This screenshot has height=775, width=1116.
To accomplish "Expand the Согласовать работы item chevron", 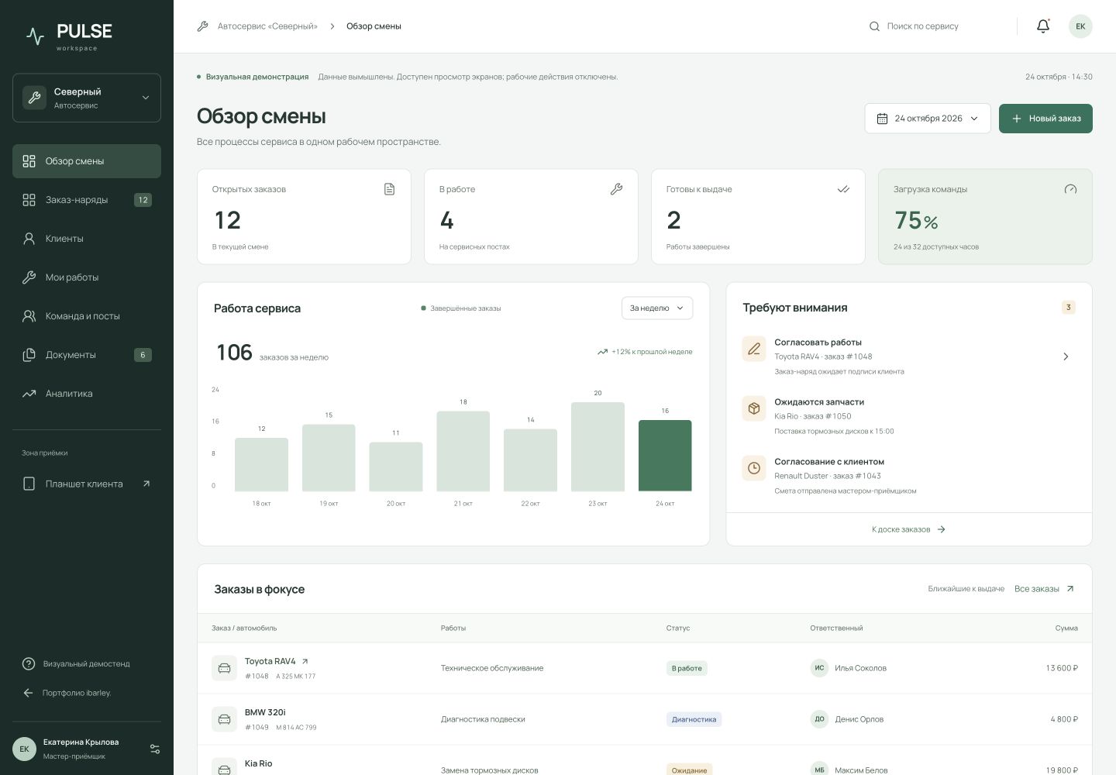I will [1066, 356].
